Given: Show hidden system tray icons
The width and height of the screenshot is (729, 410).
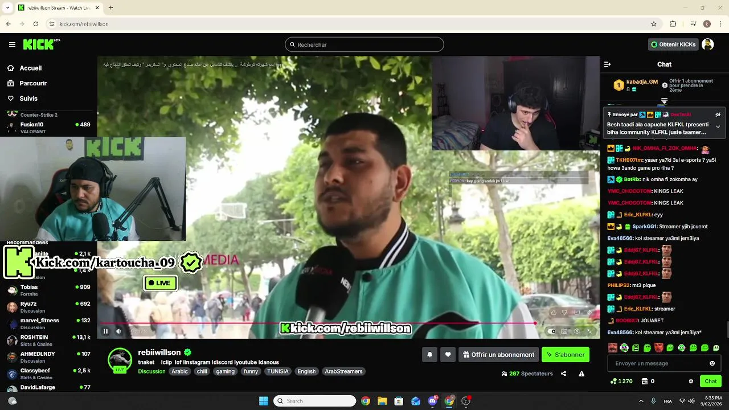Looking at the screenshot, I should (641, 401).
